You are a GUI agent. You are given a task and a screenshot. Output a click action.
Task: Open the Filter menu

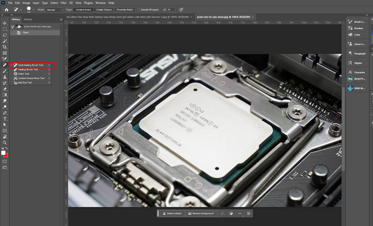(x=63, y=3)
